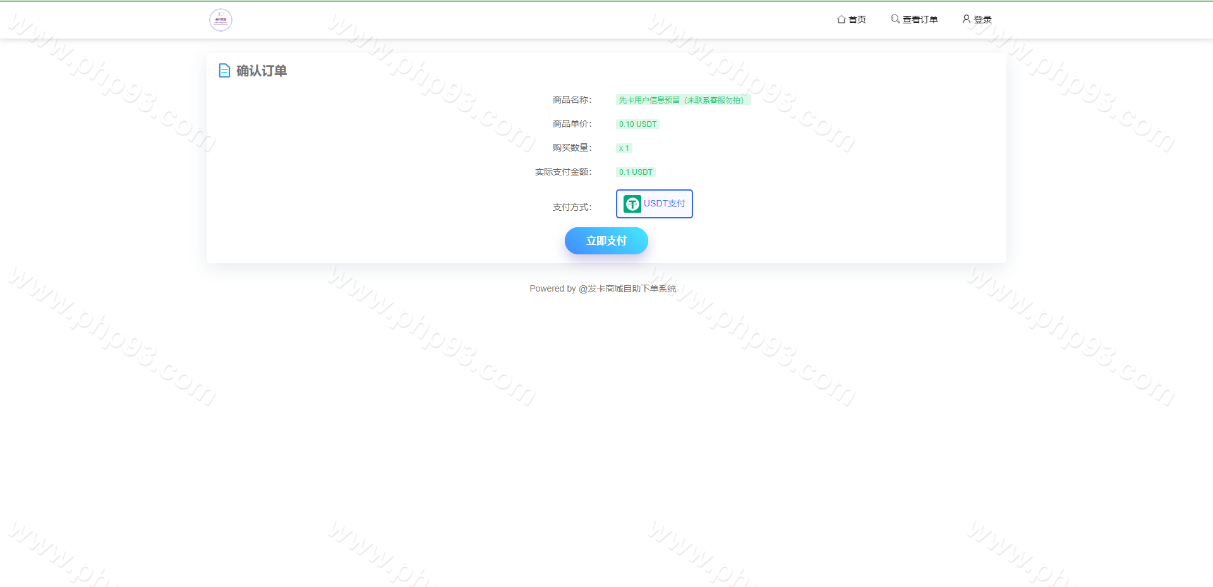The height and width of the screenshot is (587, 1213).
Task: Click the document icon beside 确认订单
Action: (224, 71)
